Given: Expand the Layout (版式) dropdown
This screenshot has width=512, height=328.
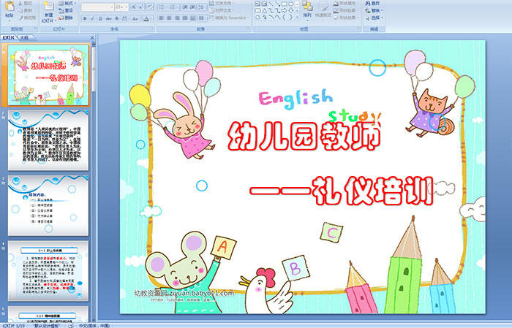Looking at the screenshot, I should pos(67,3).
